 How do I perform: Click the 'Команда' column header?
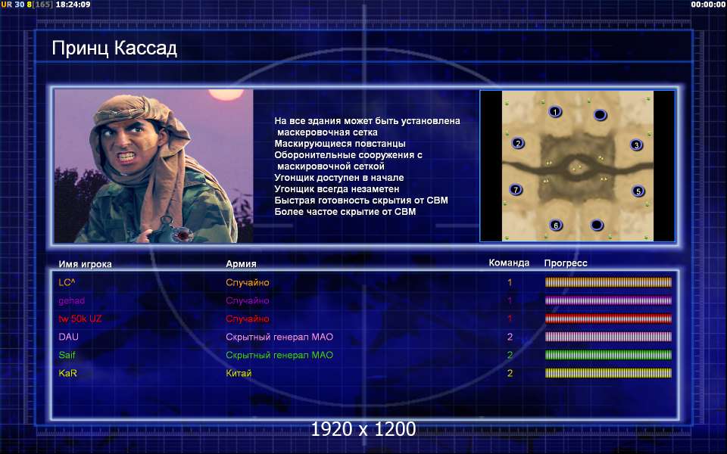click(509, 263)
